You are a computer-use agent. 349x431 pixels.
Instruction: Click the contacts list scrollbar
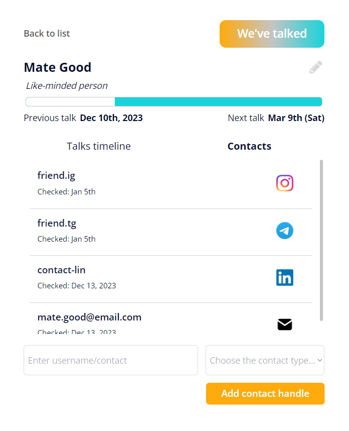[321, 240]
